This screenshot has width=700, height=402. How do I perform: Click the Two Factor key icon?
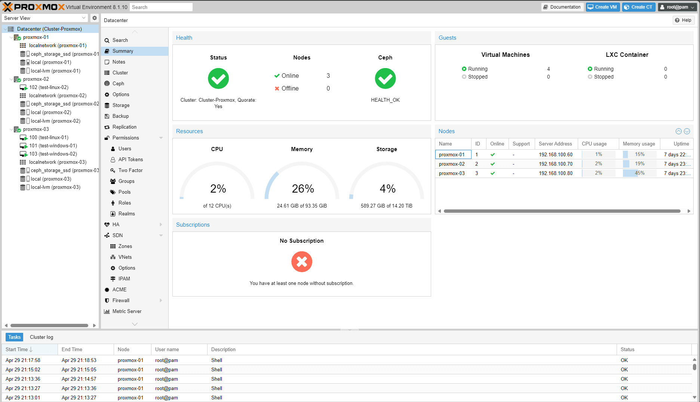113,171
